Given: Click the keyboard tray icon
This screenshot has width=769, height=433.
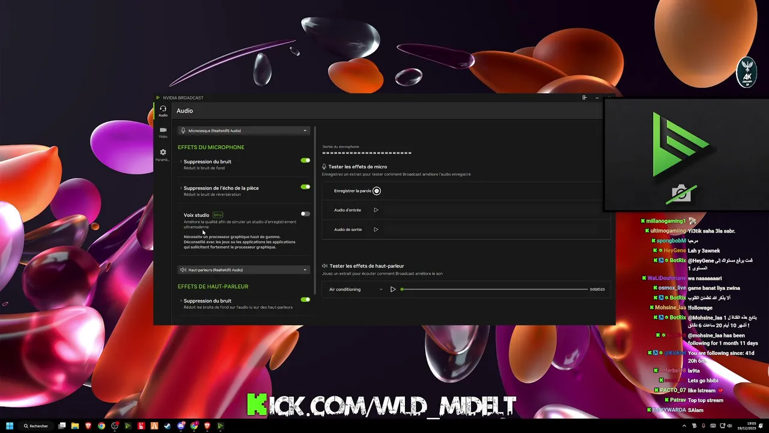Looking at the screenshot, I should 712,426.
